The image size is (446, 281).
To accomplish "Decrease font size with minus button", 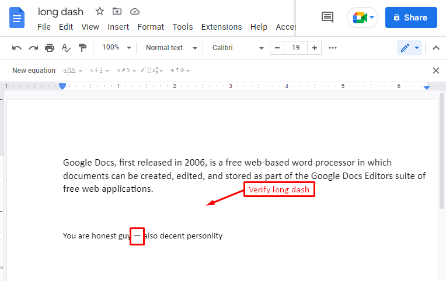I will point(277,48).
